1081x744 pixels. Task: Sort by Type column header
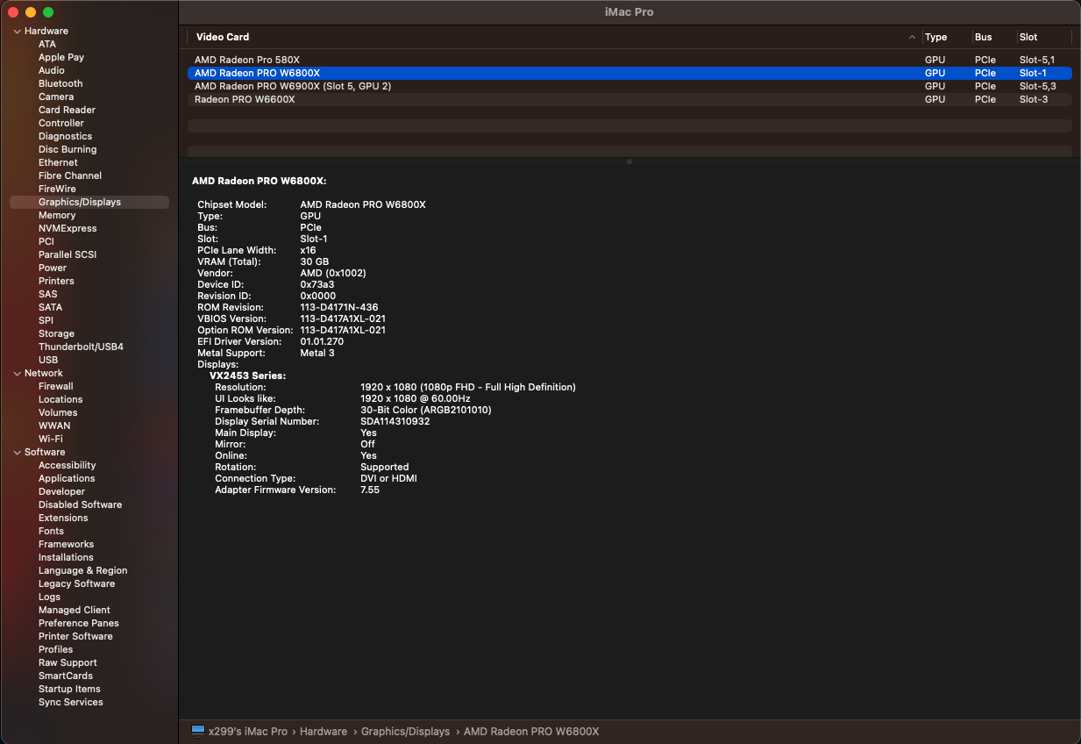tap(935, 37)
